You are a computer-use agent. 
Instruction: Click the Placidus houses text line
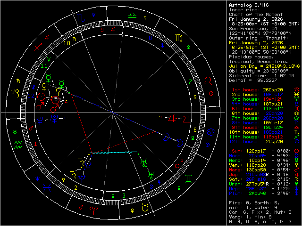(252, 56)
